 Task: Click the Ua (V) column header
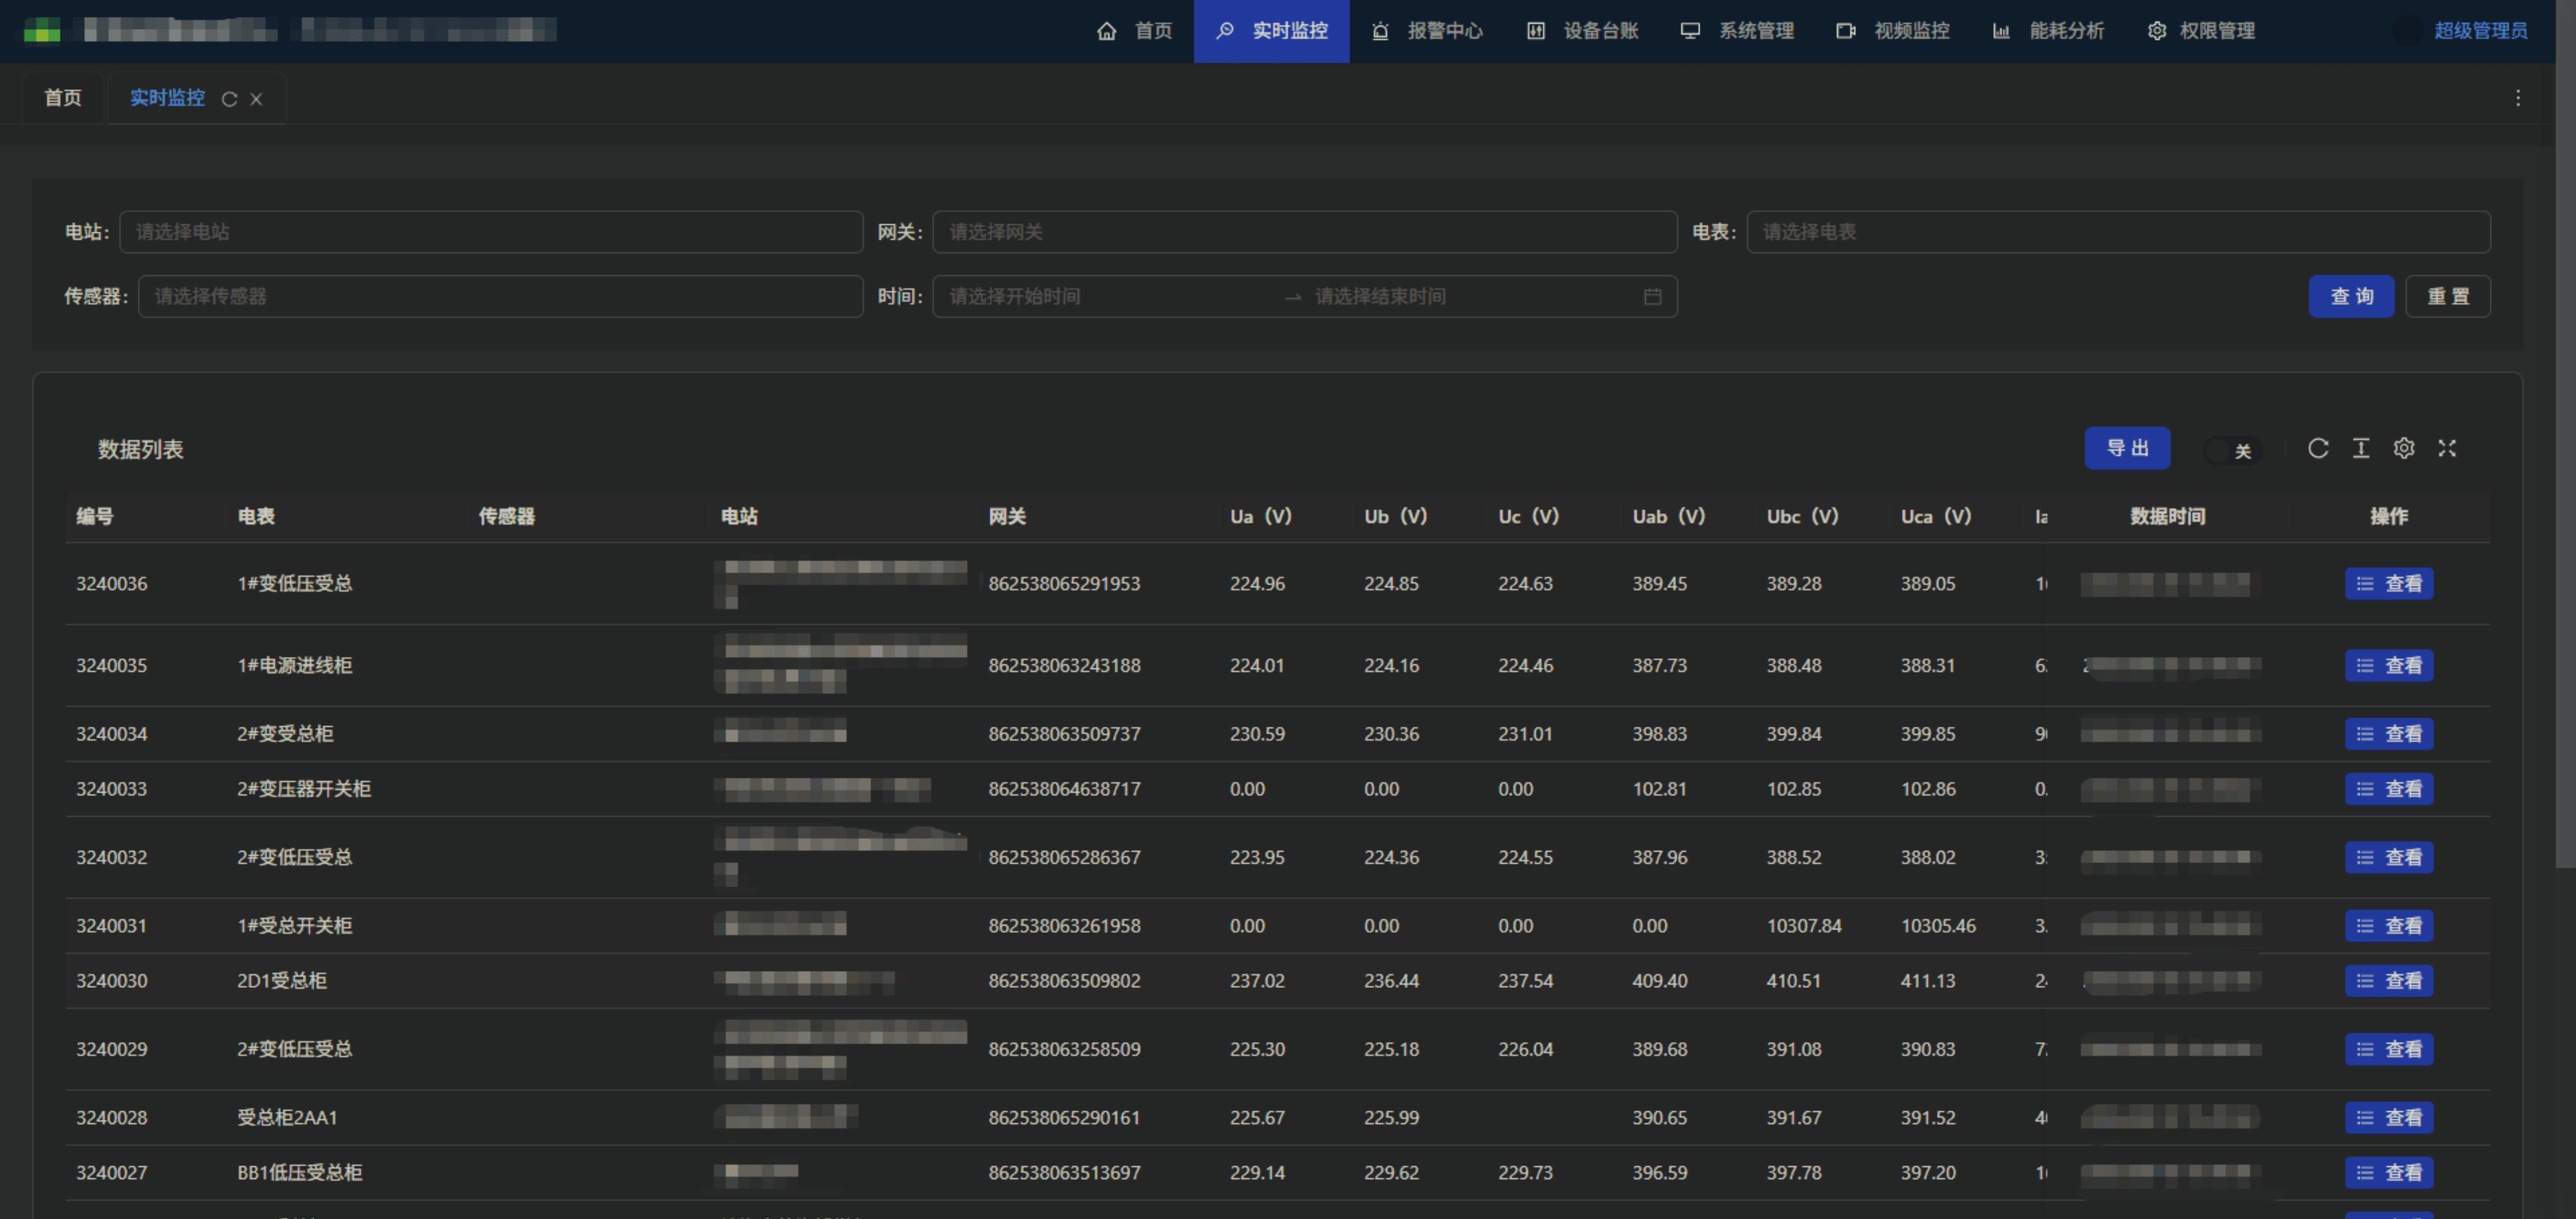point(1260,517)
